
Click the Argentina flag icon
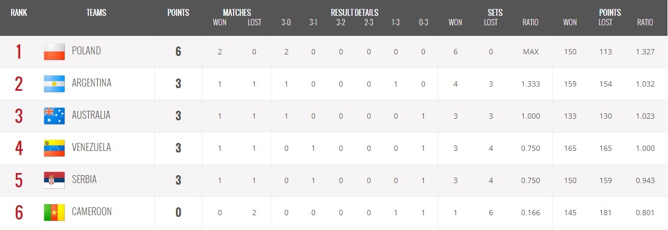pos(54,84)
